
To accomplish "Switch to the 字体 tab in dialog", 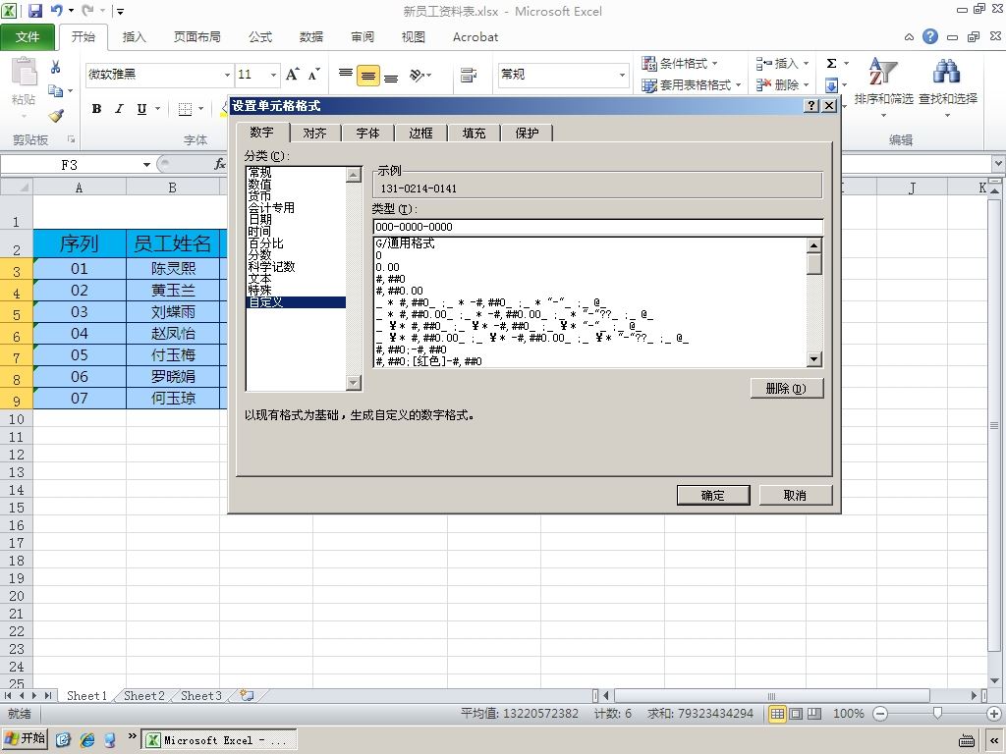I will tap(367, 133).
